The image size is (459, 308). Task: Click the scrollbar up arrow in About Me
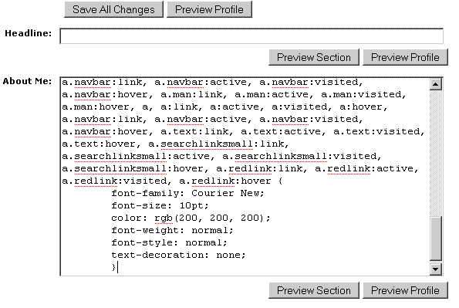436,84
